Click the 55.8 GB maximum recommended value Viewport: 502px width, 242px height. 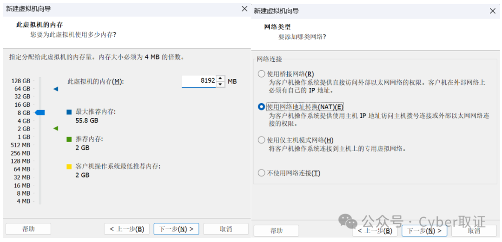tap(87, 121)
